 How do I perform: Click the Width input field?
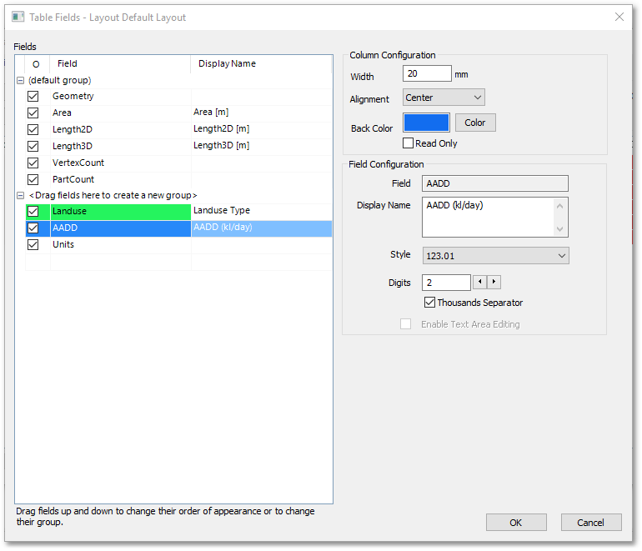click(x=427, y=73)
